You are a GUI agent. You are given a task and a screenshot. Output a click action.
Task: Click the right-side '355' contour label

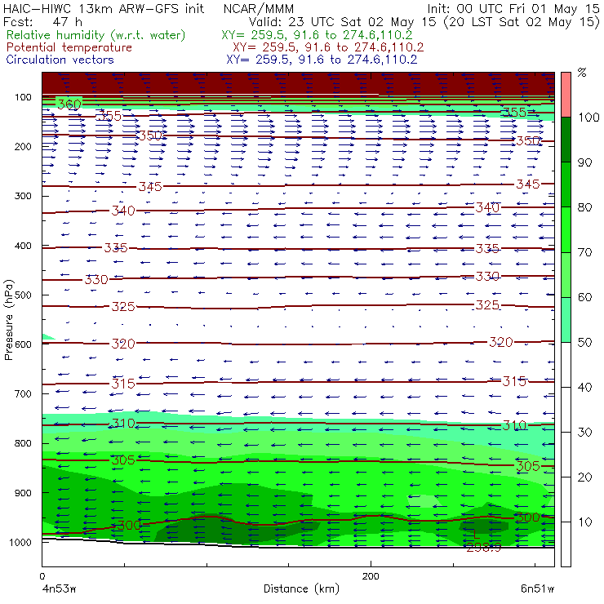tap(514, 112)
